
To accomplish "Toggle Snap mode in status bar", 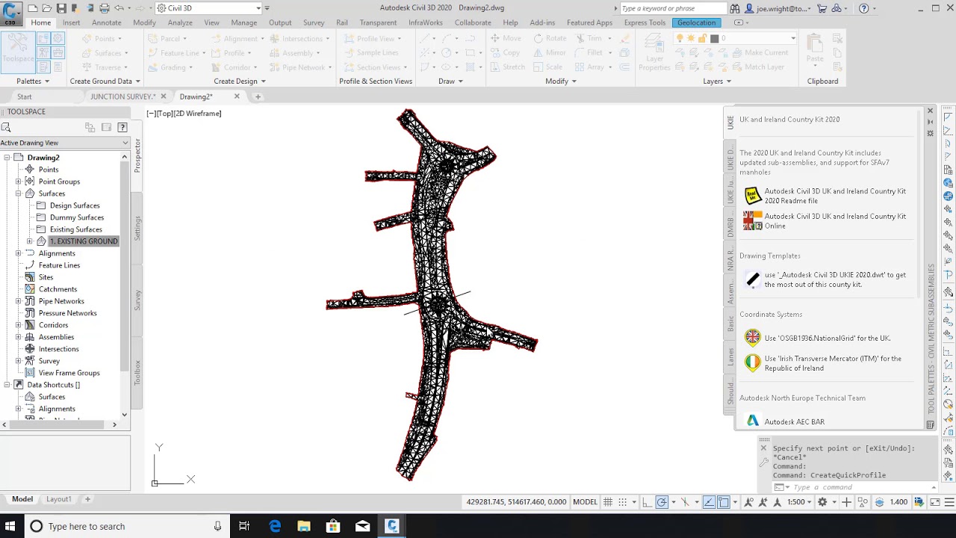I will (623, 502).
